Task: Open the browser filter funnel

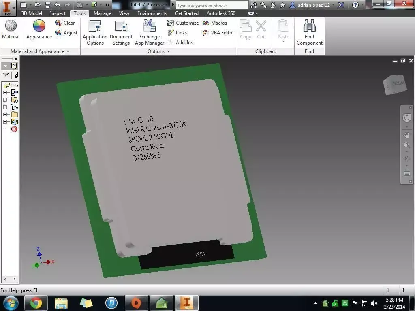Action: 6,75
